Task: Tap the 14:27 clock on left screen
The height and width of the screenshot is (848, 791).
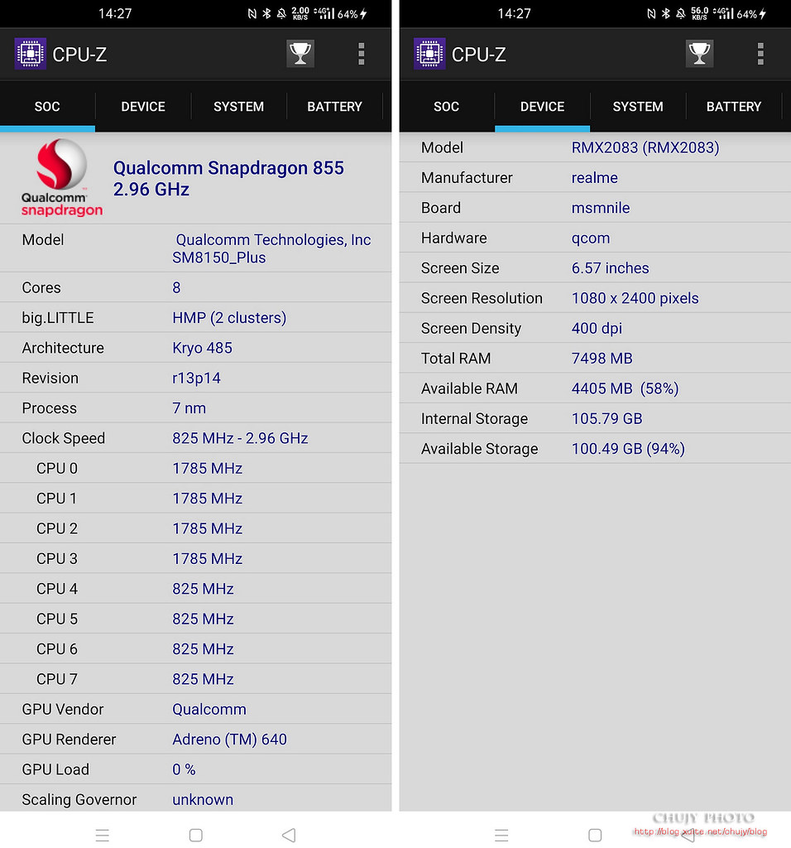Action: click(x=115, y=13)
